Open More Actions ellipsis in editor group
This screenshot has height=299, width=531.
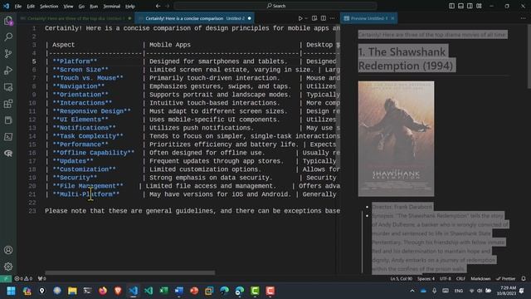(332, 18)
